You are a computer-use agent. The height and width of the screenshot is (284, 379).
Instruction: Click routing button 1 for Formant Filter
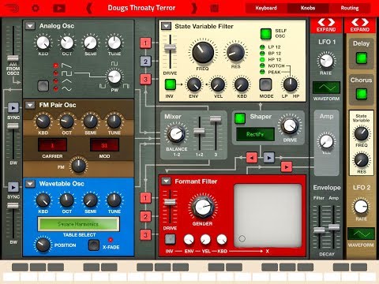(145, 198)
